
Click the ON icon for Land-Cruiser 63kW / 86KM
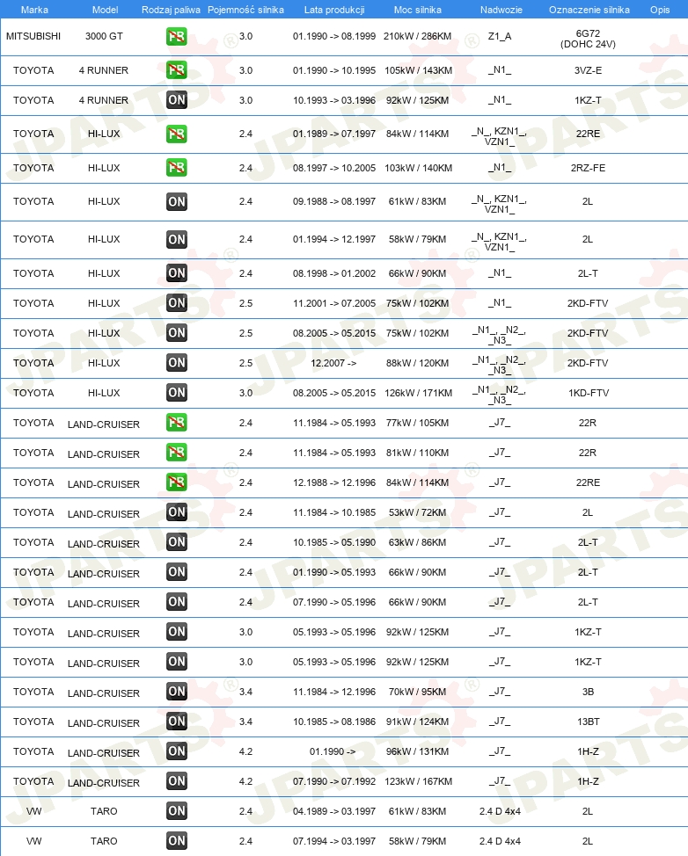177,542
